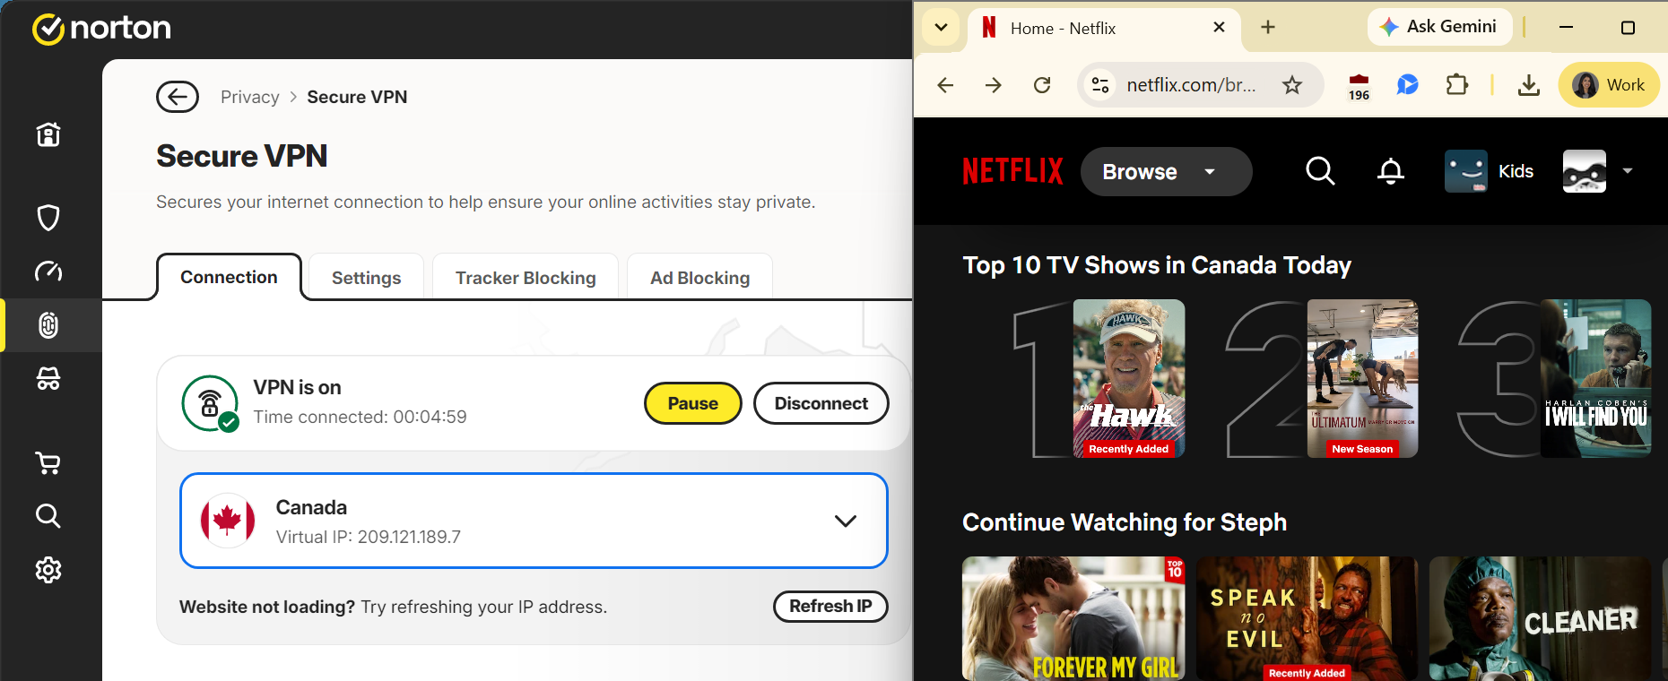Viewport: 1668px width, 681px height.
Task: Open the Performance gauge icon in Norton sidebar
Action: pos(48,272)
